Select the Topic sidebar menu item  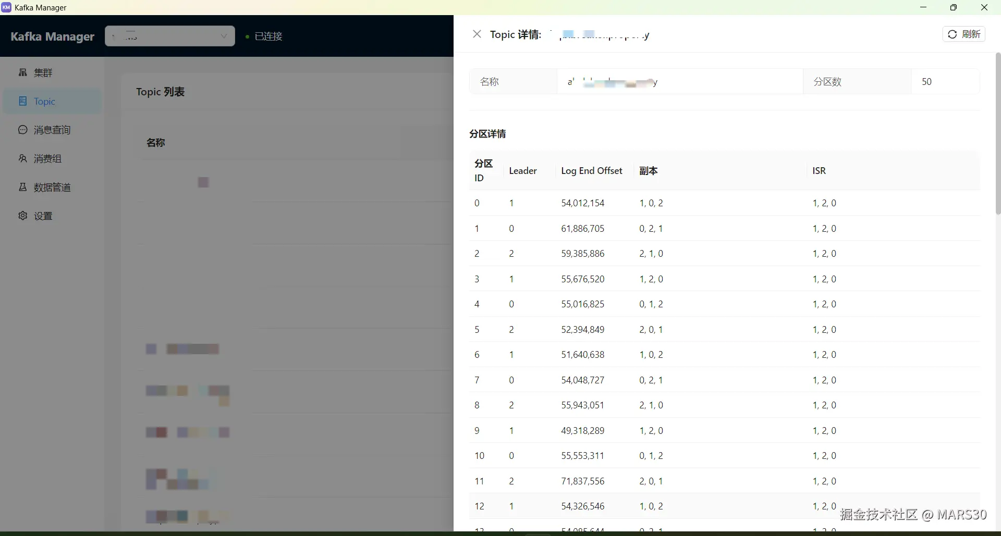[x=52, y=102]
